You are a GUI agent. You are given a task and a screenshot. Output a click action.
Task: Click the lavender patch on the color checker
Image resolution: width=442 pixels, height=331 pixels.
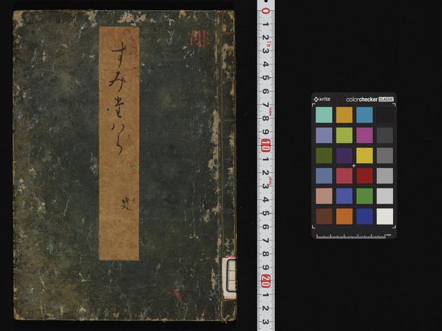coord(324,135)
